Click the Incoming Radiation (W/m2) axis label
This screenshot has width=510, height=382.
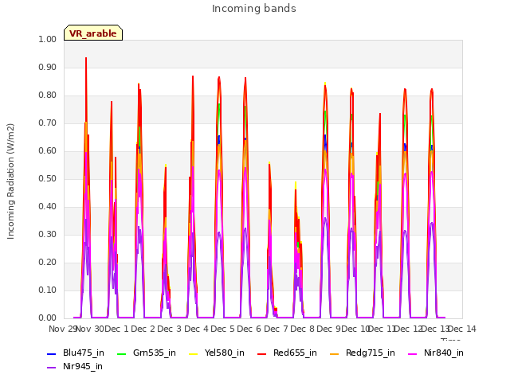(x=10, y=181)
